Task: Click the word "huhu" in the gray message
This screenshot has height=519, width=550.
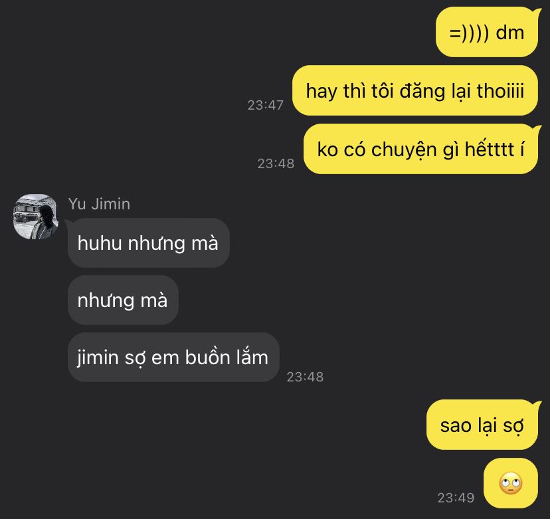Action: (x=100, y=243)
